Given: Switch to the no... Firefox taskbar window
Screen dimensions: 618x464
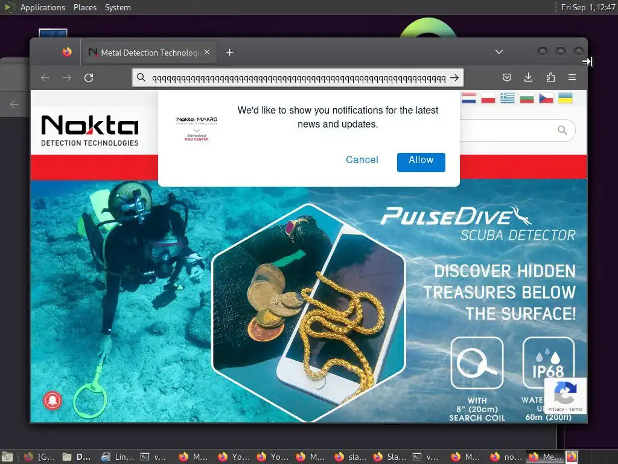Looking at the screenshot, I should coord(506,457).
